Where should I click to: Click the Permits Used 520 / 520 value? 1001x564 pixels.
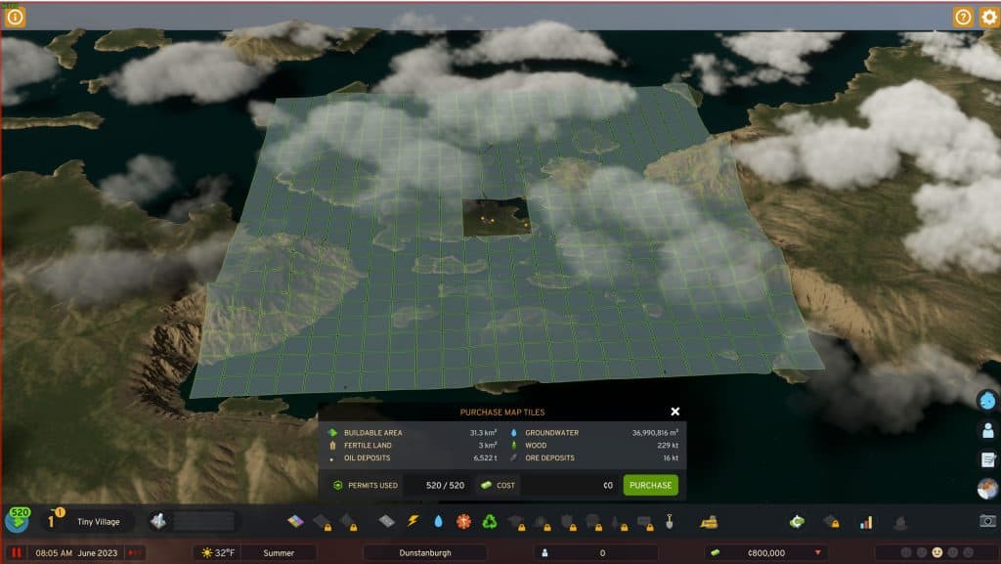pyautogui.click(x=445, y=485)
